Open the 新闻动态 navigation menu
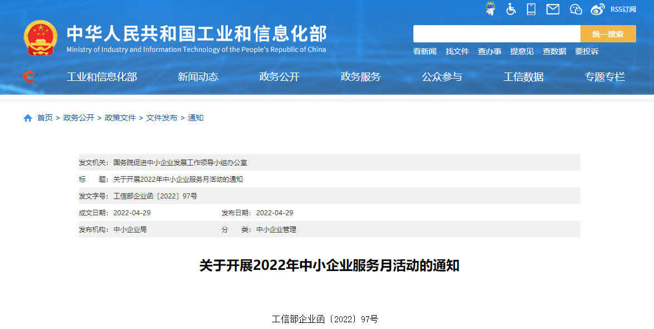This screenshot has height=329, width=654. click(x=198, y=77)
